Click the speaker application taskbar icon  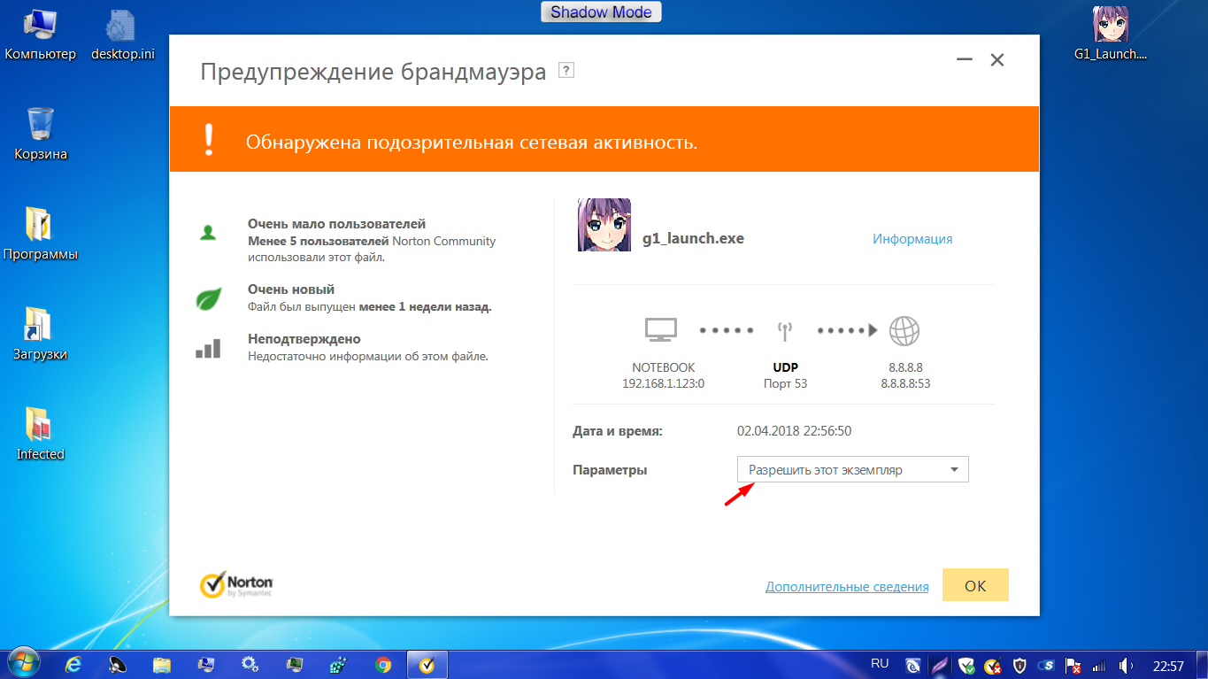(x=118, y=664)
